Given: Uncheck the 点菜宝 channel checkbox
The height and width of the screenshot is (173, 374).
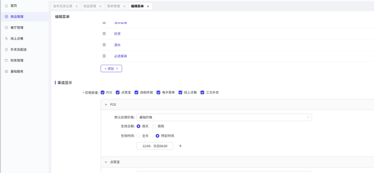Looking at the screenshot, I should (x=118, y=92).
